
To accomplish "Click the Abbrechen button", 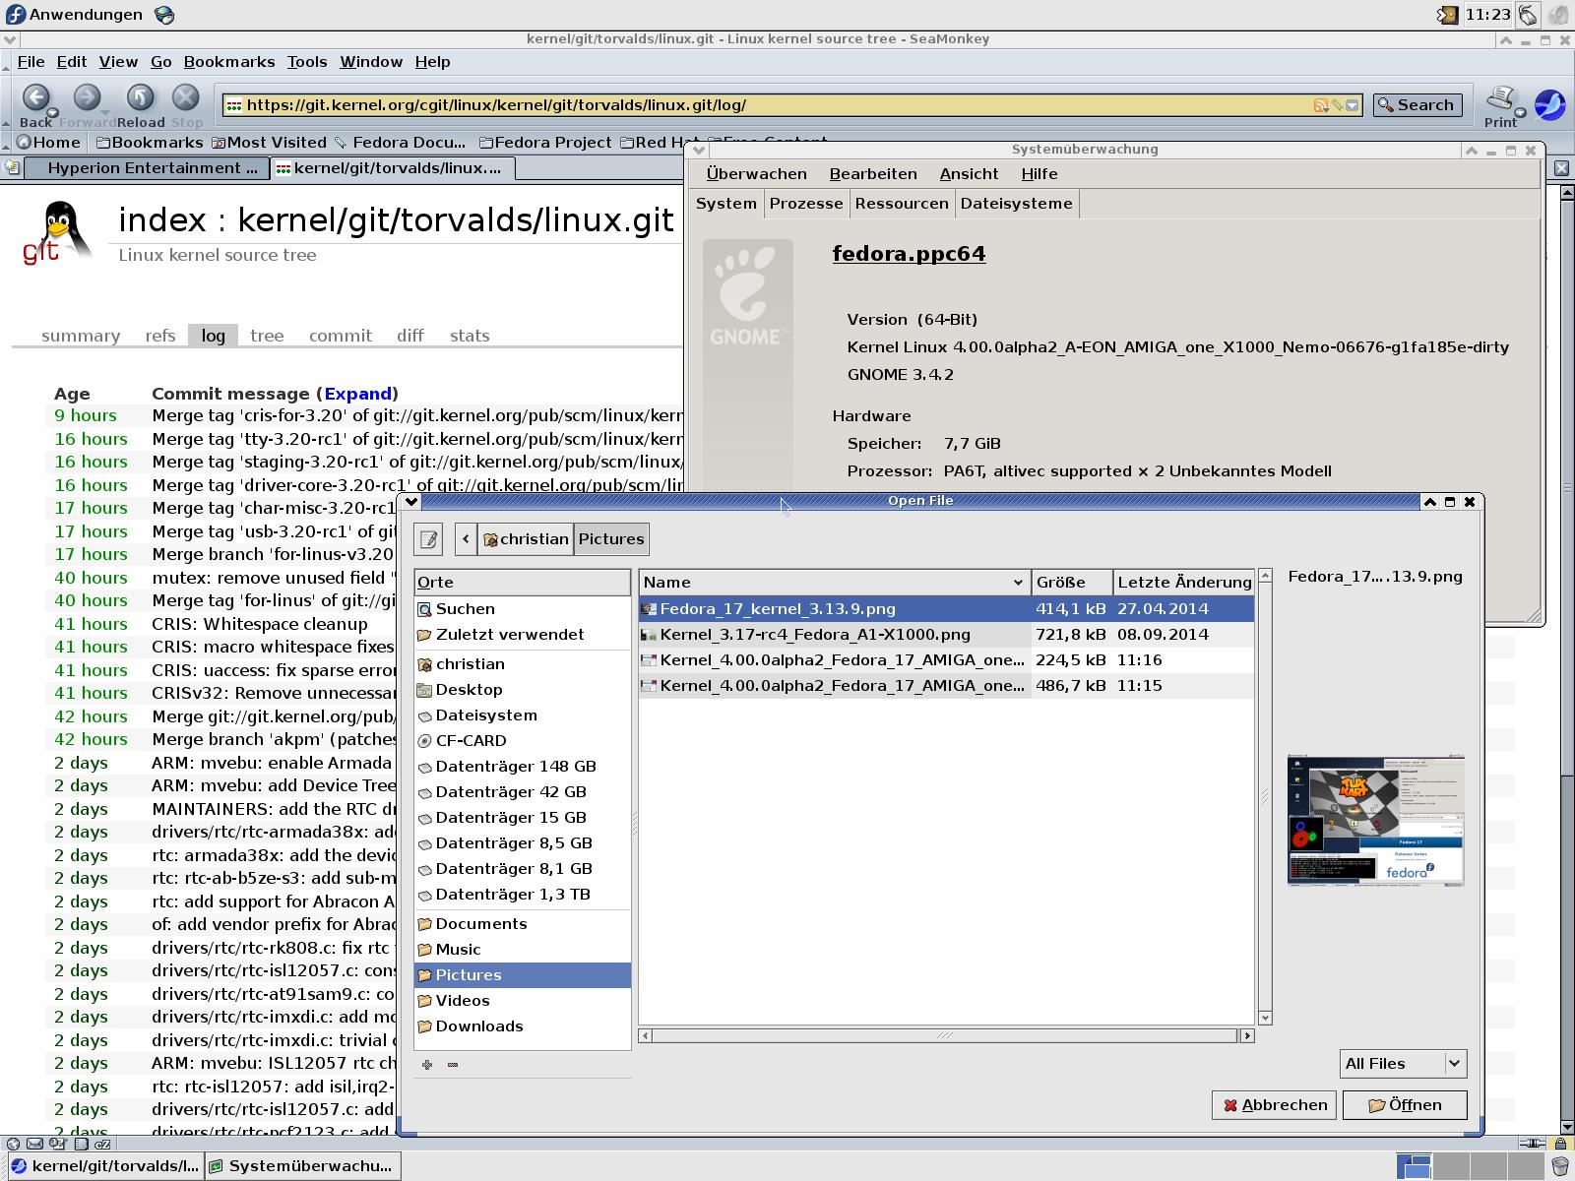I will (x=1274, y=1105).
